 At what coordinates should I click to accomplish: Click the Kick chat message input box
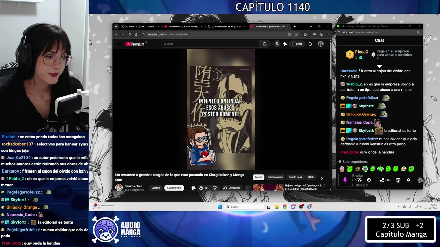(356, 180)
